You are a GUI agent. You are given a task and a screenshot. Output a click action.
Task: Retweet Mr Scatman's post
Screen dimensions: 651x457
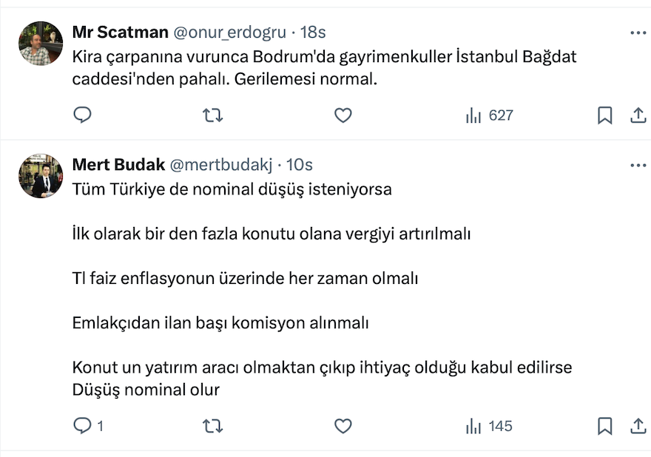tap(212, 115)
